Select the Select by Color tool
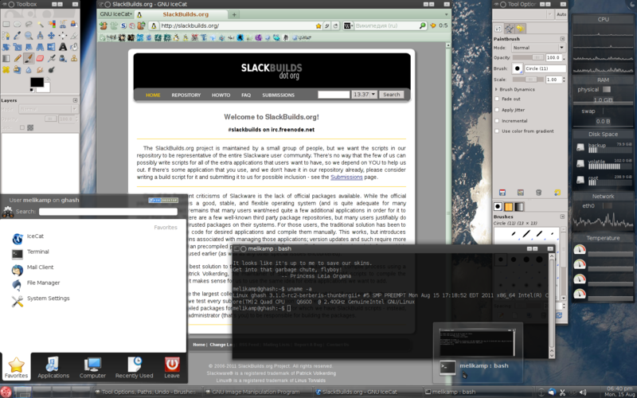637x398 pixels. [x=51, y=24]
